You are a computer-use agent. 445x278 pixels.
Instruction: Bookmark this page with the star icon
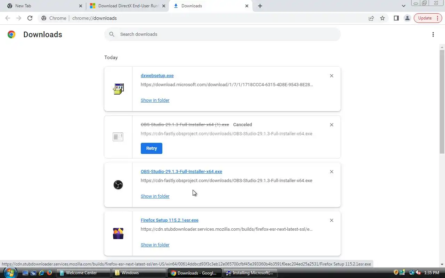[382, 18]
